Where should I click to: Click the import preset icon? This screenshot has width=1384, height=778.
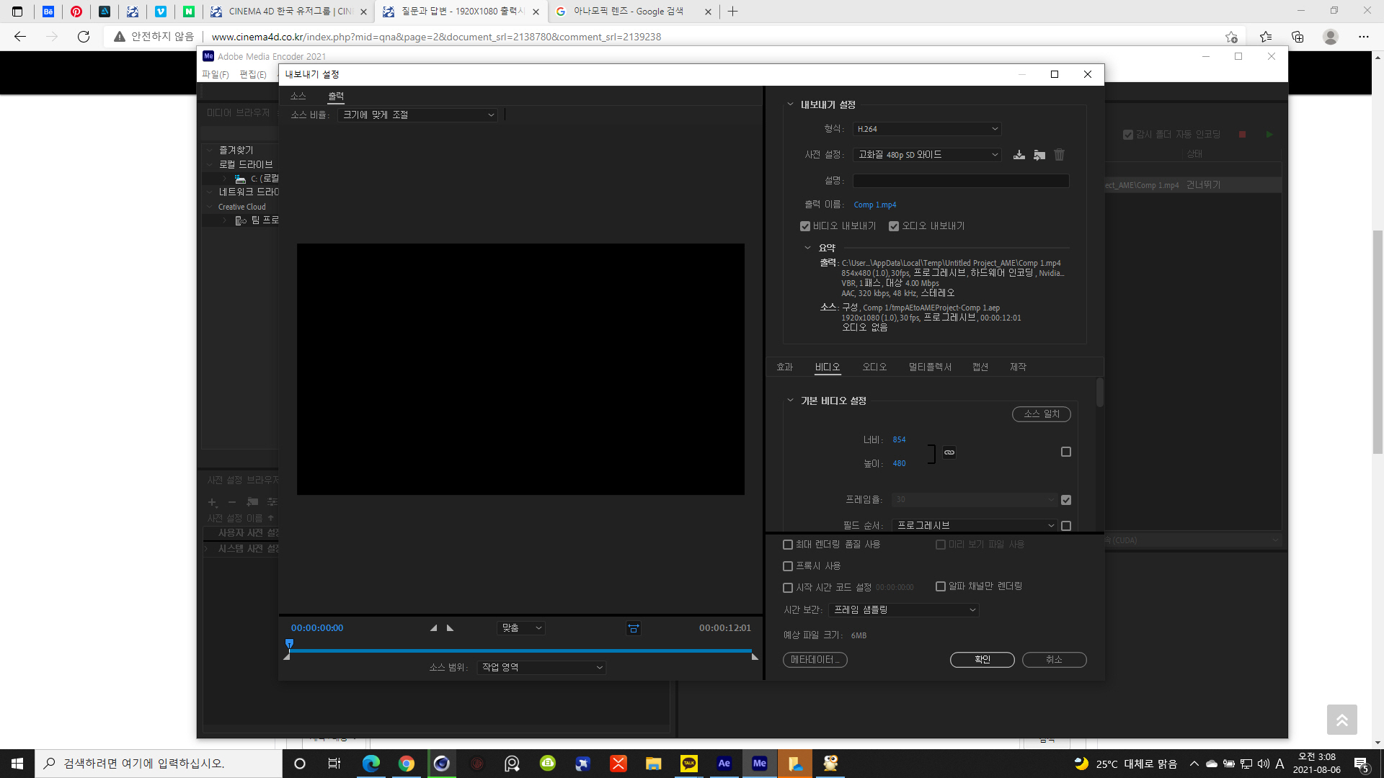[1039, 155]
